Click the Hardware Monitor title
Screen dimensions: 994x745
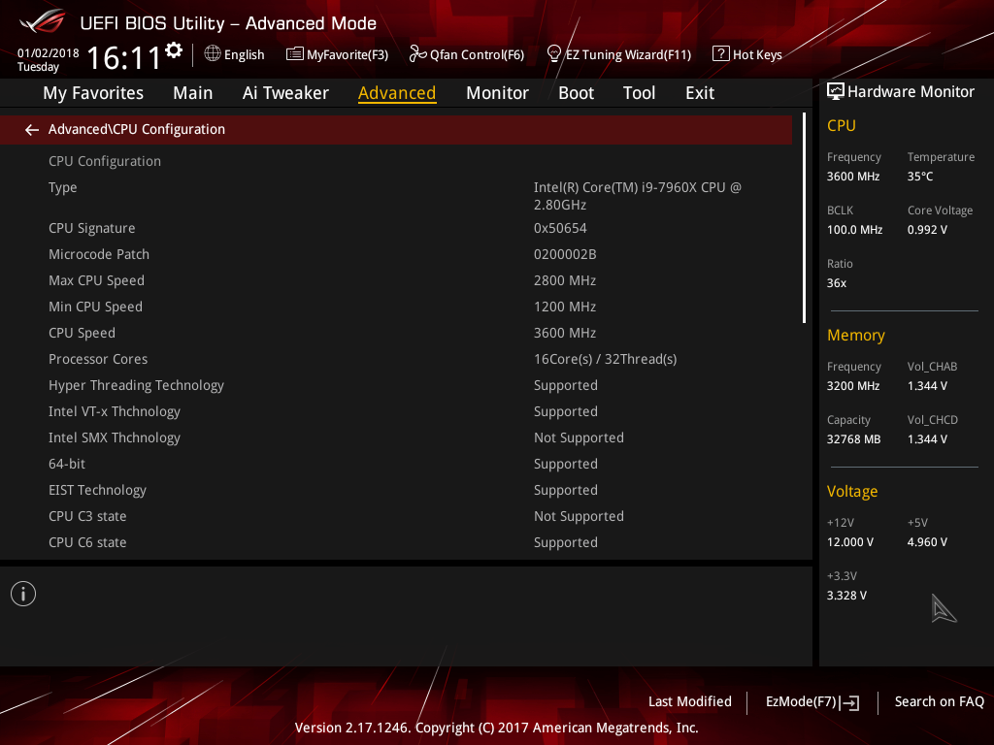[911, 92]
